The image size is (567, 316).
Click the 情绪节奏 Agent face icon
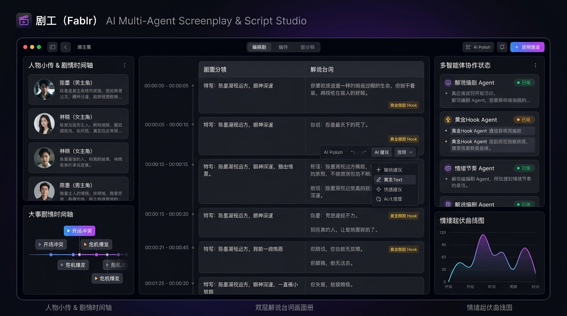[x=448, y=168]
